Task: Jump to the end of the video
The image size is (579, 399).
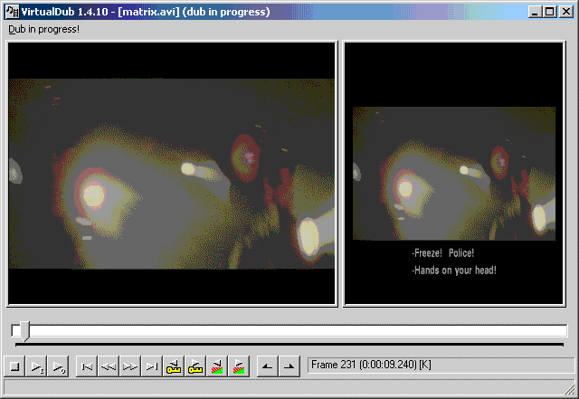Action: 152,366
